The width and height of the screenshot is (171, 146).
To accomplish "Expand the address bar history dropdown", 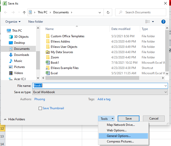I will (x=100, y=13).
